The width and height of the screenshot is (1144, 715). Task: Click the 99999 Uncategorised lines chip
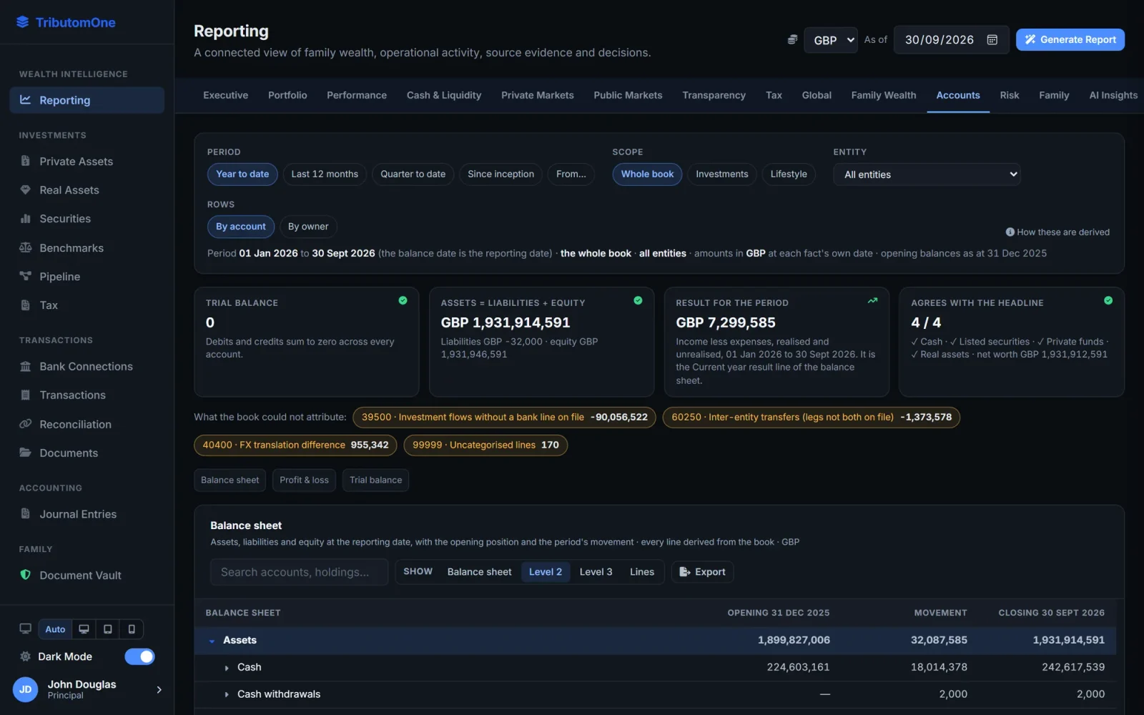pyautogui.click(x=485, y=445)
